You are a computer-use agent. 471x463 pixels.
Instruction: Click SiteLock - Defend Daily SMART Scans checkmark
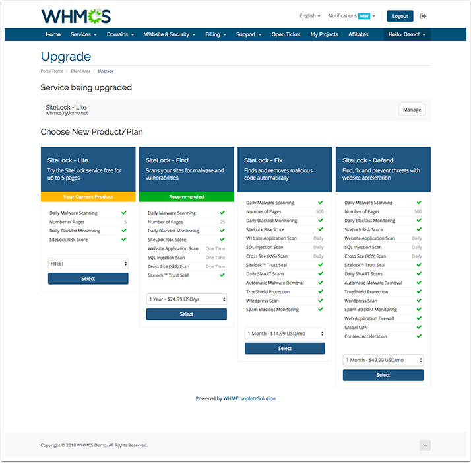[x=419, y=273]
